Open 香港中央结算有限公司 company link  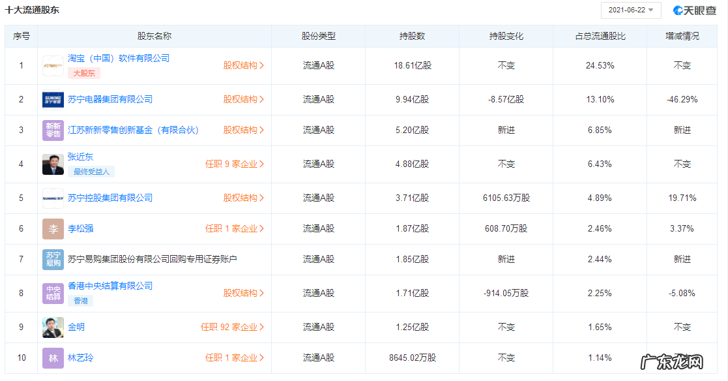coord(110,286)
